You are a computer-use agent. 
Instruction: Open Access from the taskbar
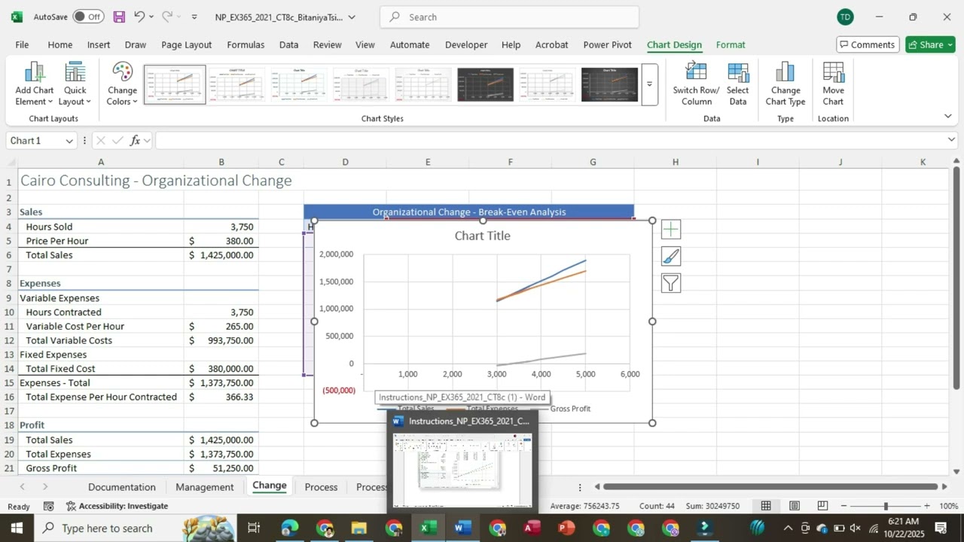click(x=532, y=528)
